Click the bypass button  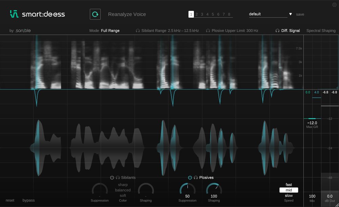pos(28,200)
